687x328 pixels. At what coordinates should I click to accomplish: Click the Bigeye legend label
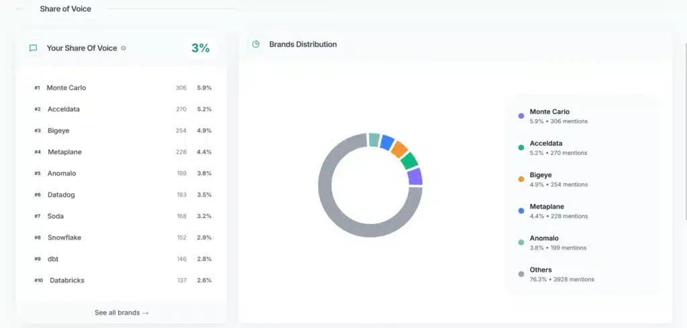click(541, 174)
